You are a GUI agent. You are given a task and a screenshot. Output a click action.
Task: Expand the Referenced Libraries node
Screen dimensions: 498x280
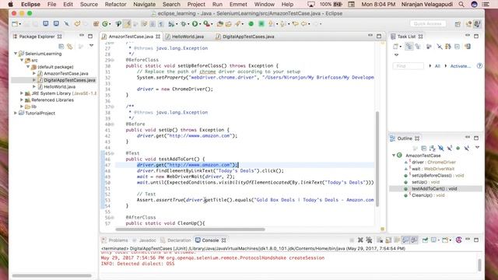(22, 100)
